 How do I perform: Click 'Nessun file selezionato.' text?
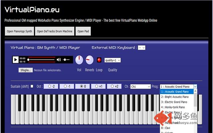(x=48, y=70)
